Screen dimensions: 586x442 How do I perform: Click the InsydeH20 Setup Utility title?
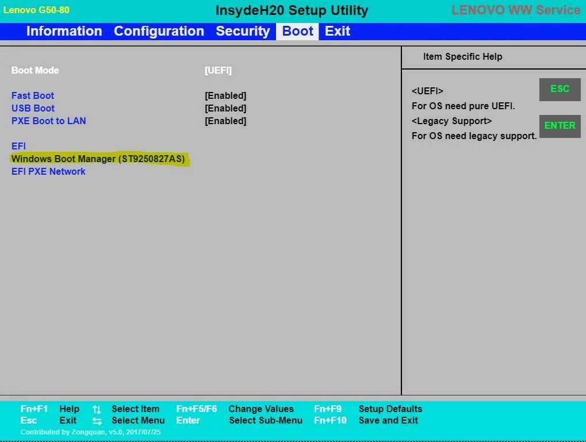pos(292,10)
